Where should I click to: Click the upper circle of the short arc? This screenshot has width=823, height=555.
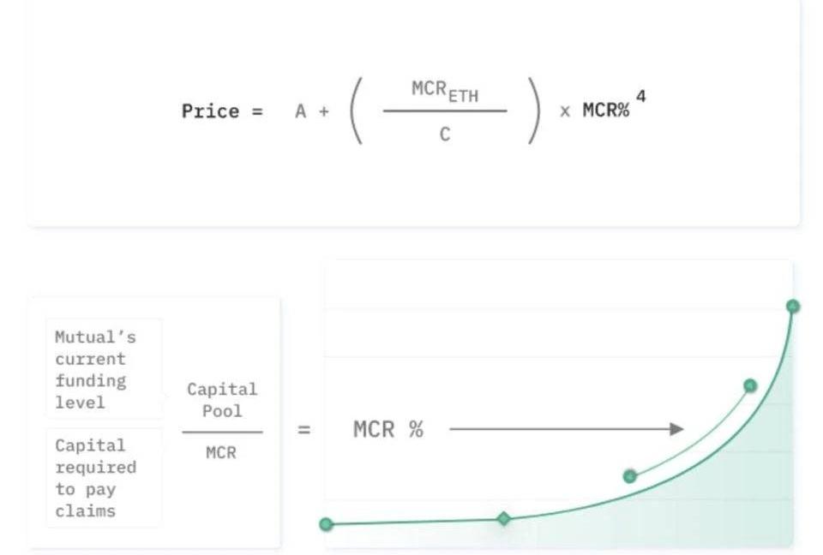(x=750, y=386)
